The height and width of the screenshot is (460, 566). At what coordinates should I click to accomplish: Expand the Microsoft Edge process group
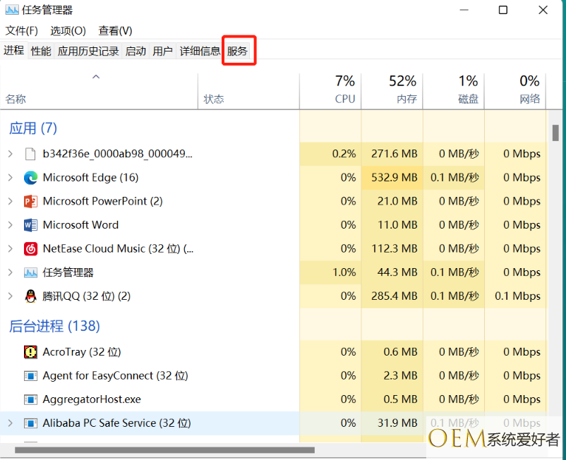click(10, 178)
